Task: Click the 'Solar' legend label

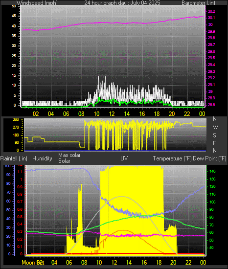Action: coord(64,161)
